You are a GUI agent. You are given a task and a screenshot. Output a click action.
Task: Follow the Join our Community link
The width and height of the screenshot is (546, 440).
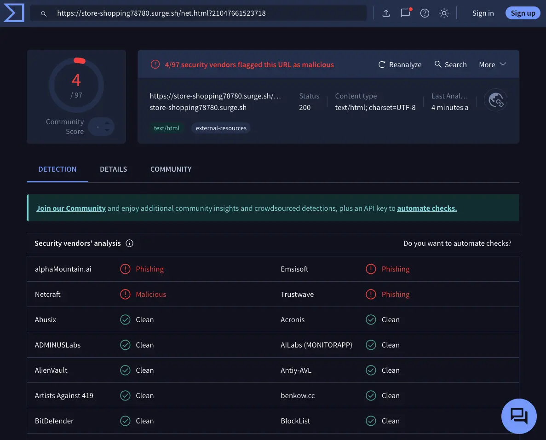click(x=71, y=208)
